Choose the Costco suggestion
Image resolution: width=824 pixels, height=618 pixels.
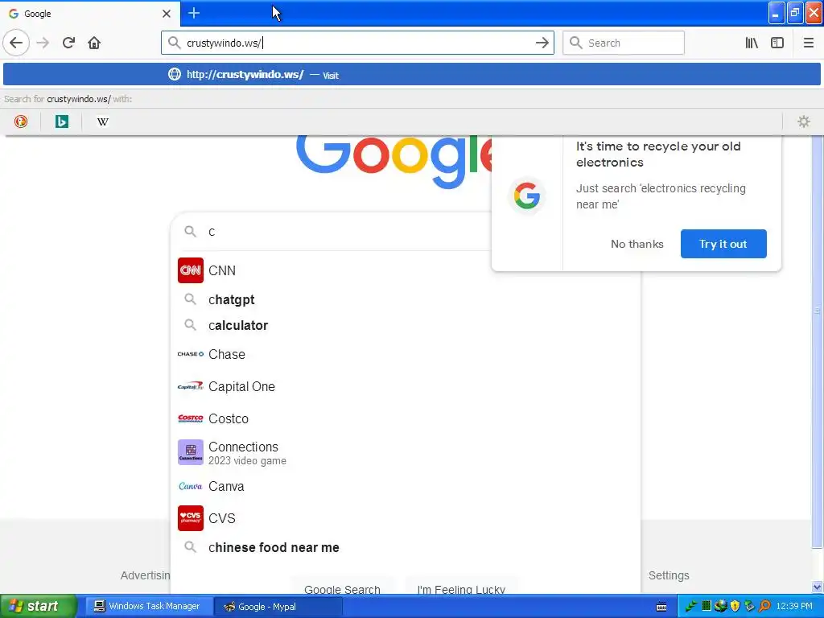(x=406, y=418)
